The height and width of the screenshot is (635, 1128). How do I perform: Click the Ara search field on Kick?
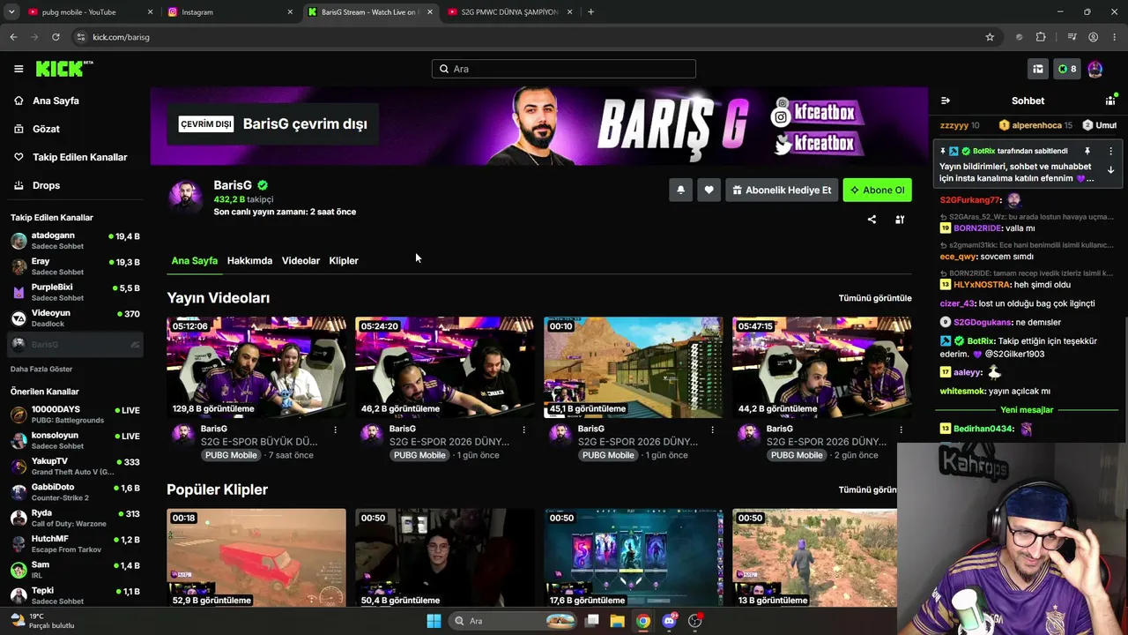(564, 69)
